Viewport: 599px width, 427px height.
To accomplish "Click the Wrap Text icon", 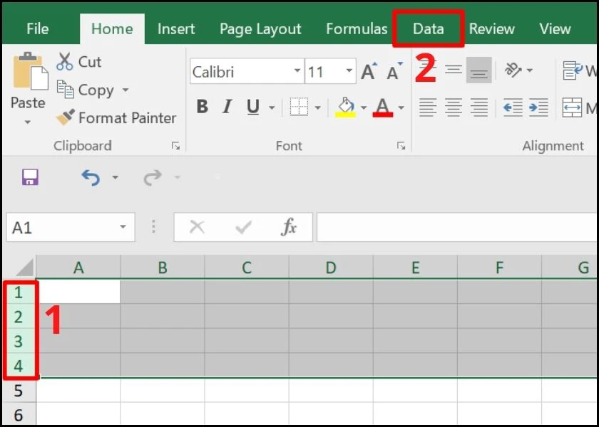I will [x=572, y=70].
